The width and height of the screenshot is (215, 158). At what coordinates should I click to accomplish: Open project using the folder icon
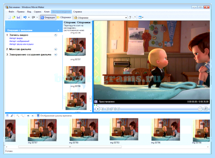[14, 18]
